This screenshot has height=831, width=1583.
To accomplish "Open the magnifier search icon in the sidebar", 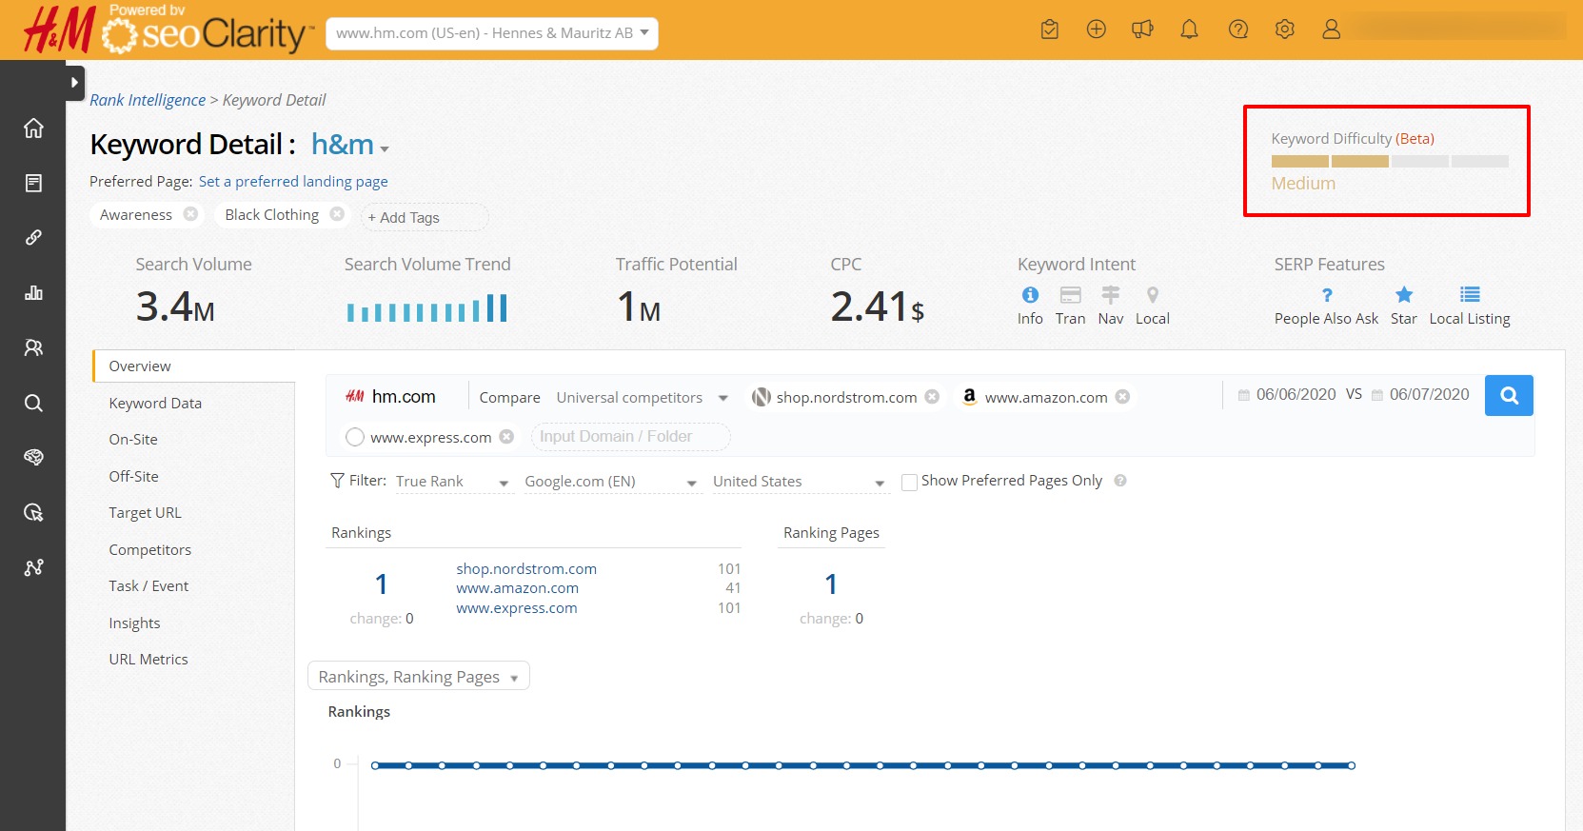I will 33,403.
